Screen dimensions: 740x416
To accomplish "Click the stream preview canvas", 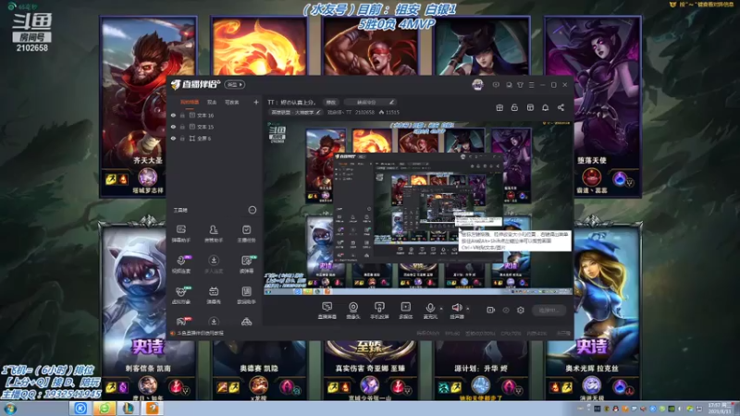I will pos(418,209).
